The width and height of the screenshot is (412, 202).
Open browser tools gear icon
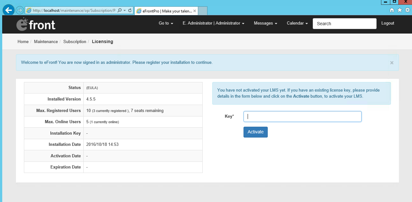coord(407,10)
